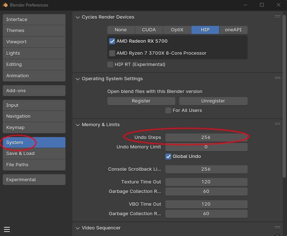Collapse the Cycles Render Devices panel
The width and height of the screenshot is (287, 236).
[x=78, y=18]
